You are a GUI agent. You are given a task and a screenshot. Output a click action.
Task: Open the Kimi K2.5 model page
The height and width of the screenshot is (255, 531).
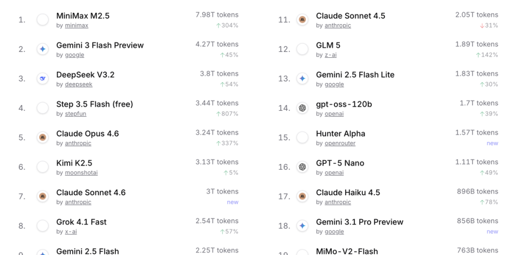pyautogui.click(x=74, y=163)
